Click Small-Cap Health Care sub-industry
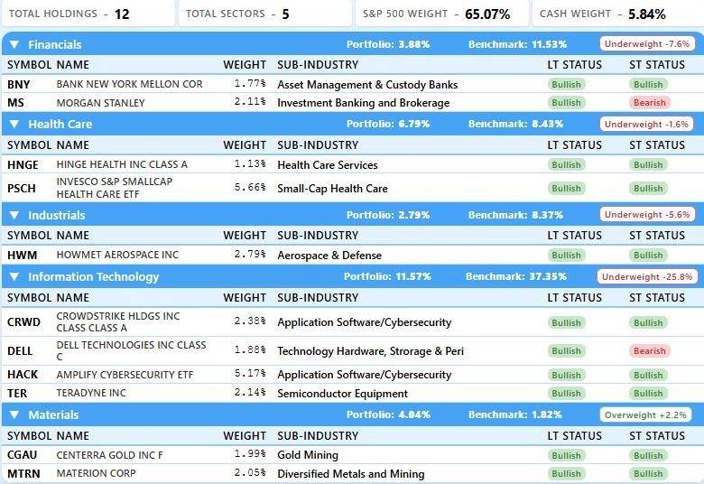The image size is (704, 484). click(x=332, y=189)
